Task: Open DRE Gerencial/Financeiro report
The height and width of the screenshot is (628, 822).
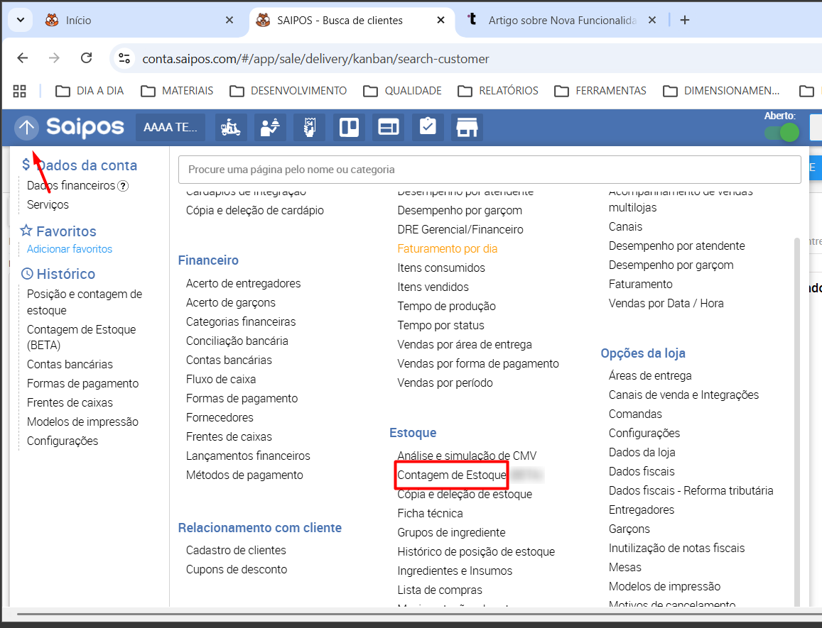Action: click(x=460, y=230)
